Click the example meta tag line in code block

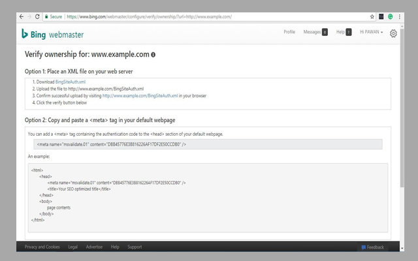click(116, 183)
